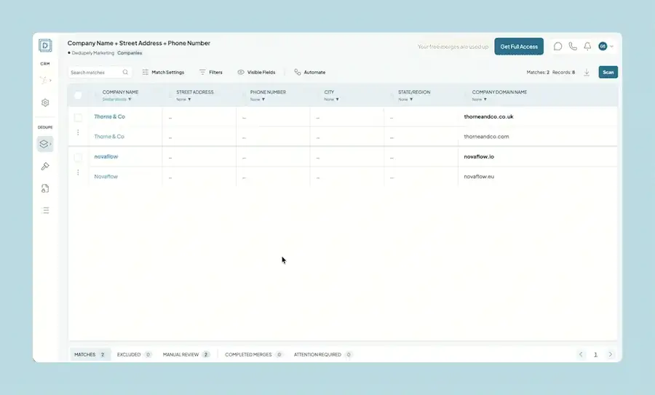655x395 pixels.
Task: Click the novaflow.io domain cell
Action: (x=479, y=156)
